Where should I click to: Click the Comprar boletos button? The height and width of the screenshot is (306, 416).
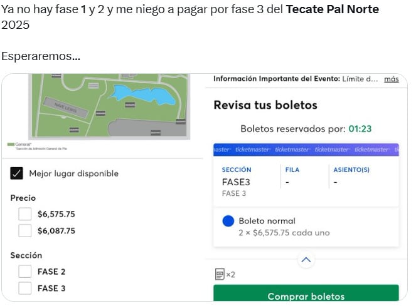[306, 295]
